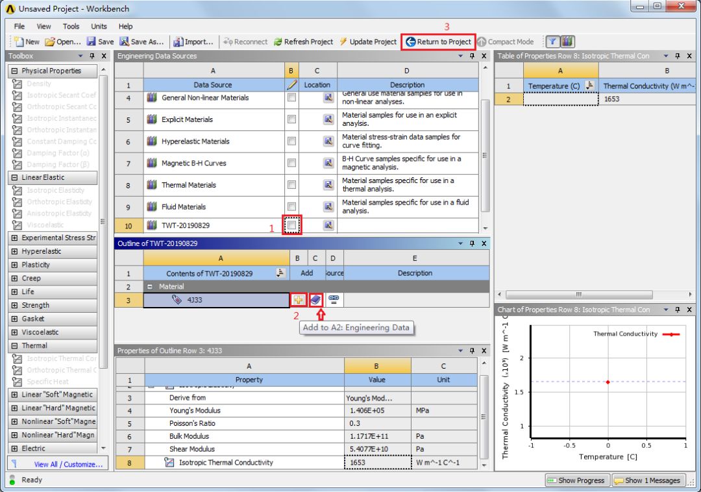701x492 pixels.
Task: Click the empty Temperature cell in row 2
Action: pyautogui.click(x=561, y=99)
